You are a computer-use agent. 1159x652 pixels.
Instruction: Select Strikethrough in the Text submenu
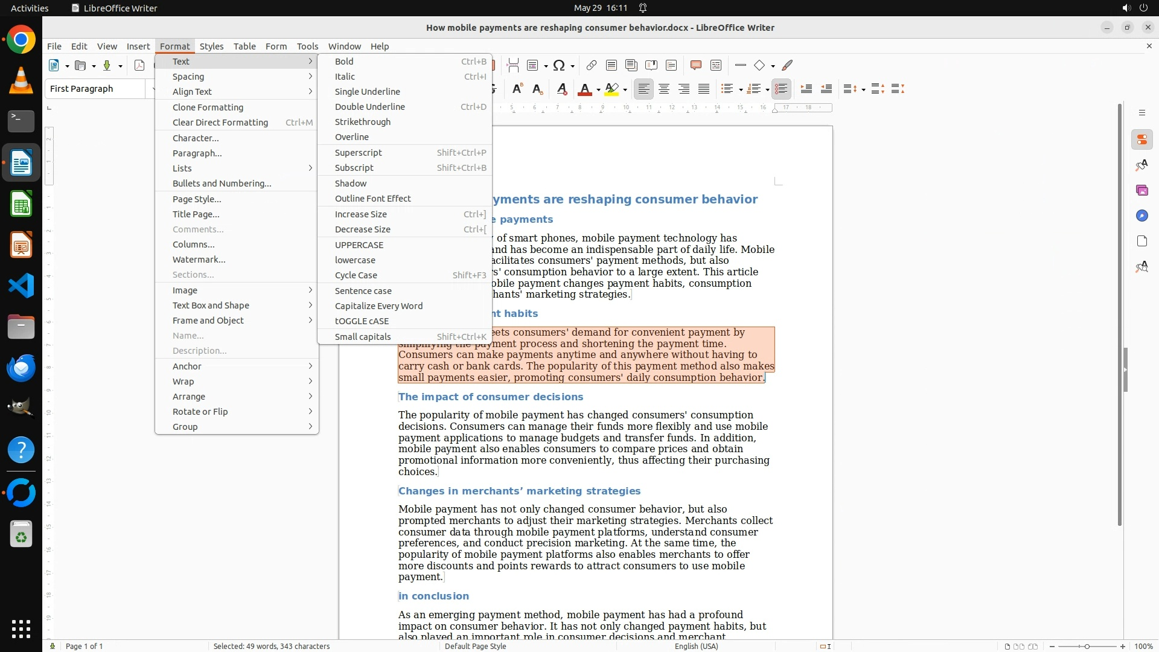pos(362,122)
